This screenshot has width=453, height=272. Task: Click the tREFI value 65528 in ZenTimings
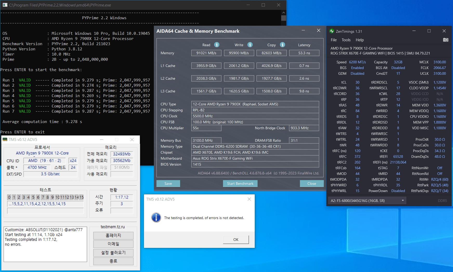(x=398, y=157)
